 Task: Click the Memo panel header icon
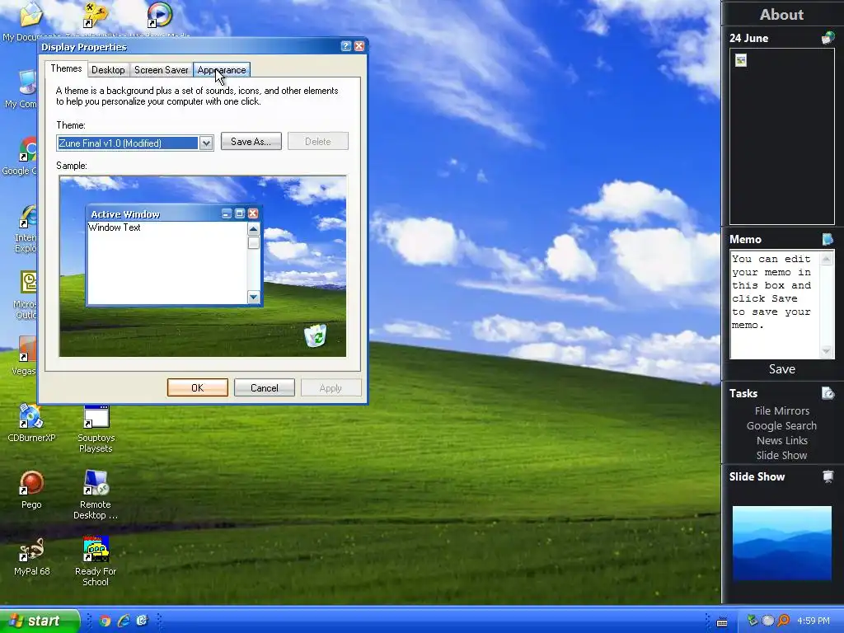(x=828, y=239)
